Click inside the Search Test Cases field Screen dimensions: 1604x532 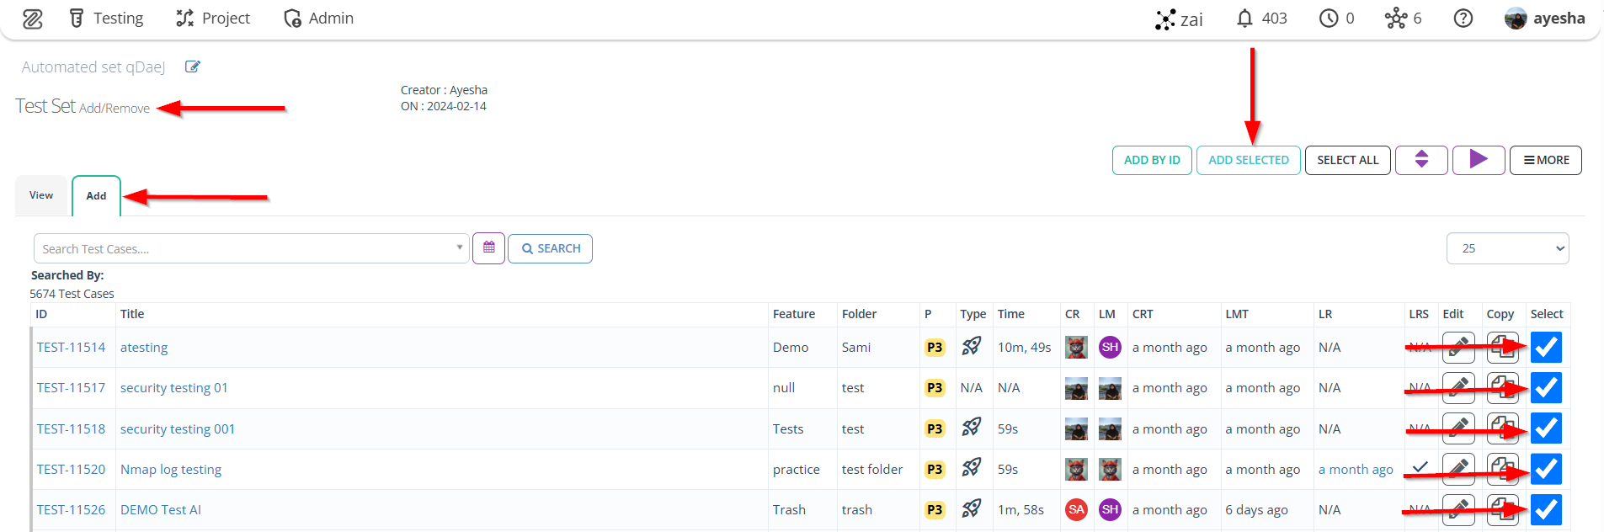coord(244,248)
